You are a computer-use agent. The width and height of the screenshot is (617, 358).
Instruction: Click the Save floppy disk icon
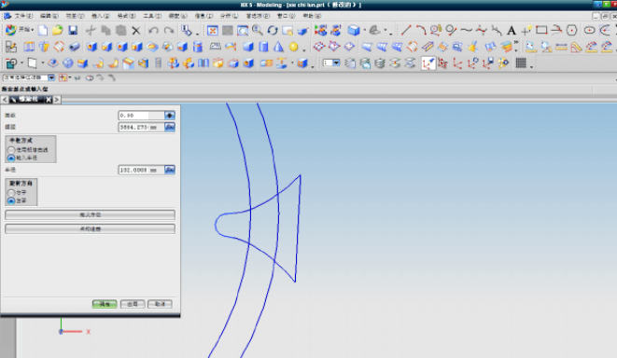pyautogui.click(x=73, y=30)
